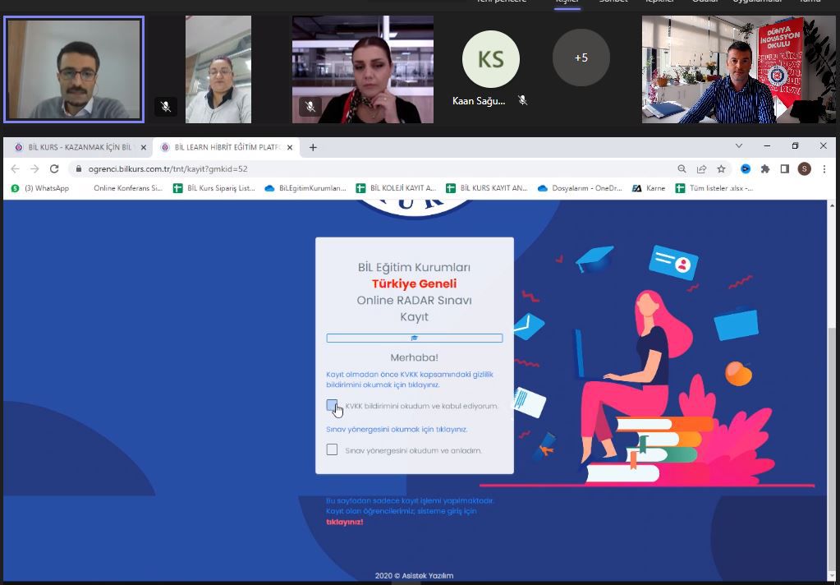
Task: Open the (3) WhatsApp bookmark
Action: (40, 188)
